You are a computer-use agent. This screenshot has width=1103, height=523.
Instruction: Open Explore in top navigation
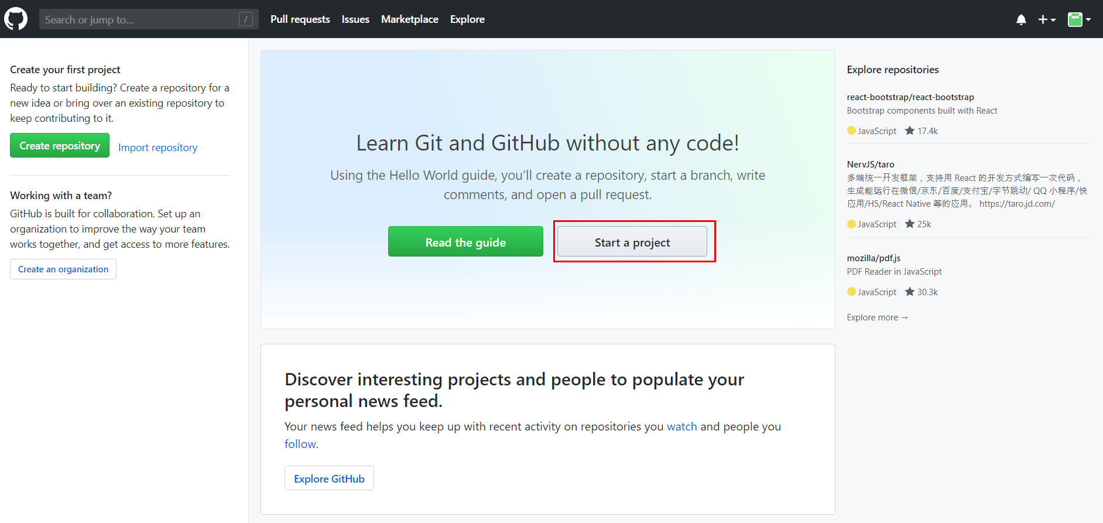pyautogui.click(x=467, y=19)
